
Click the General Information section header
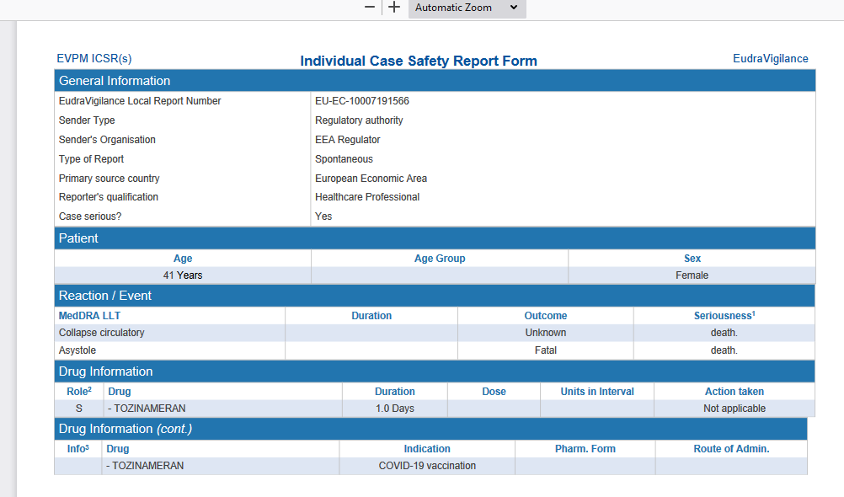435,81
